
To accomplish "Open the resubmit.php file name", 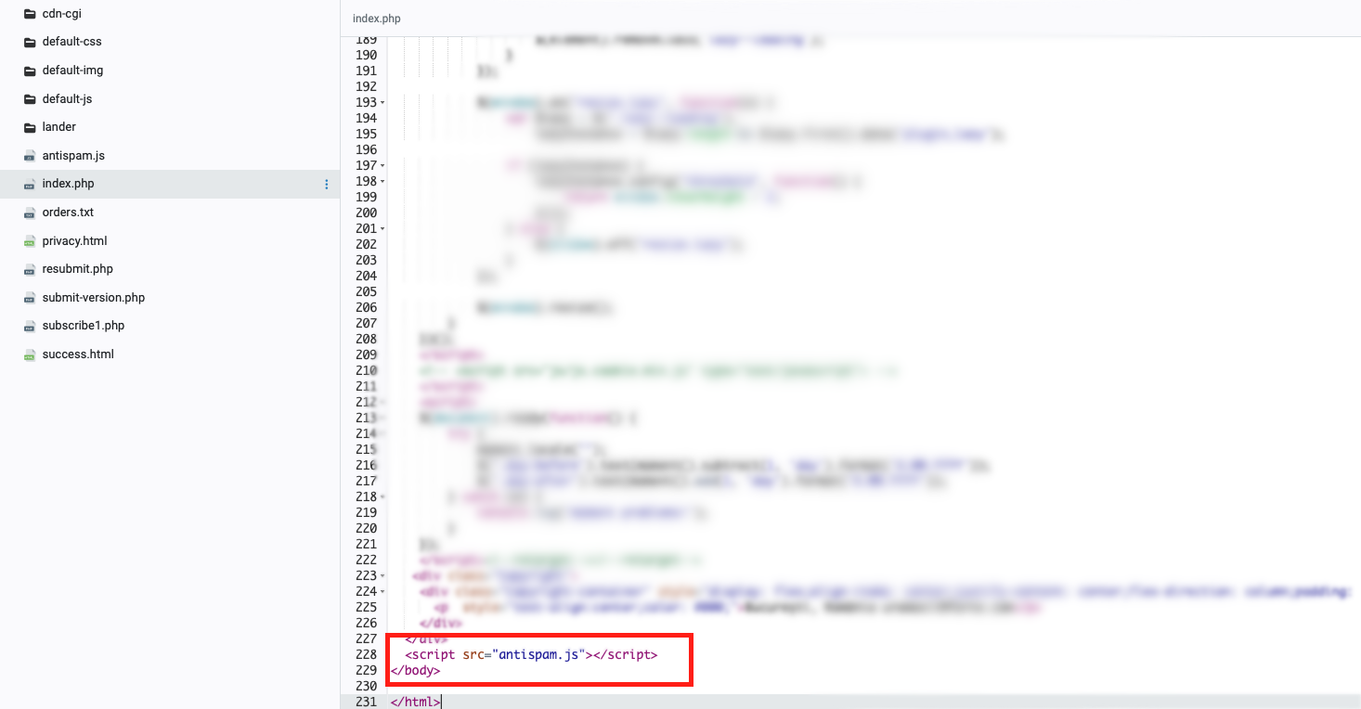I will click(x=78, y=269).
